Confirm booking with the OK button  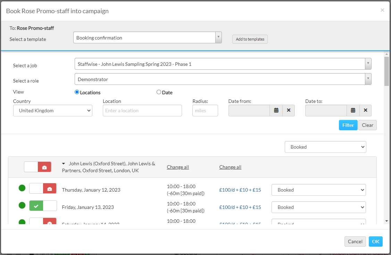[375, 241]
